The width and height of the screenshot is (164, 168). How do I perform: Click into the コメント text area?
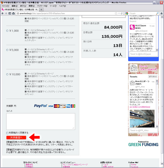tap(40, 121)
